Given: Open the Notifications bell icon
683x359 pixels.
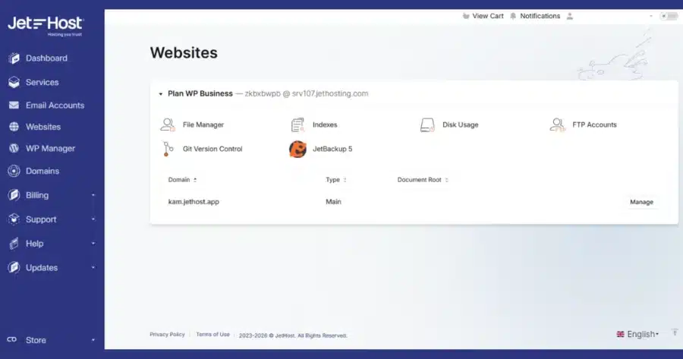Looking at the screenshot, I should 513,16.
